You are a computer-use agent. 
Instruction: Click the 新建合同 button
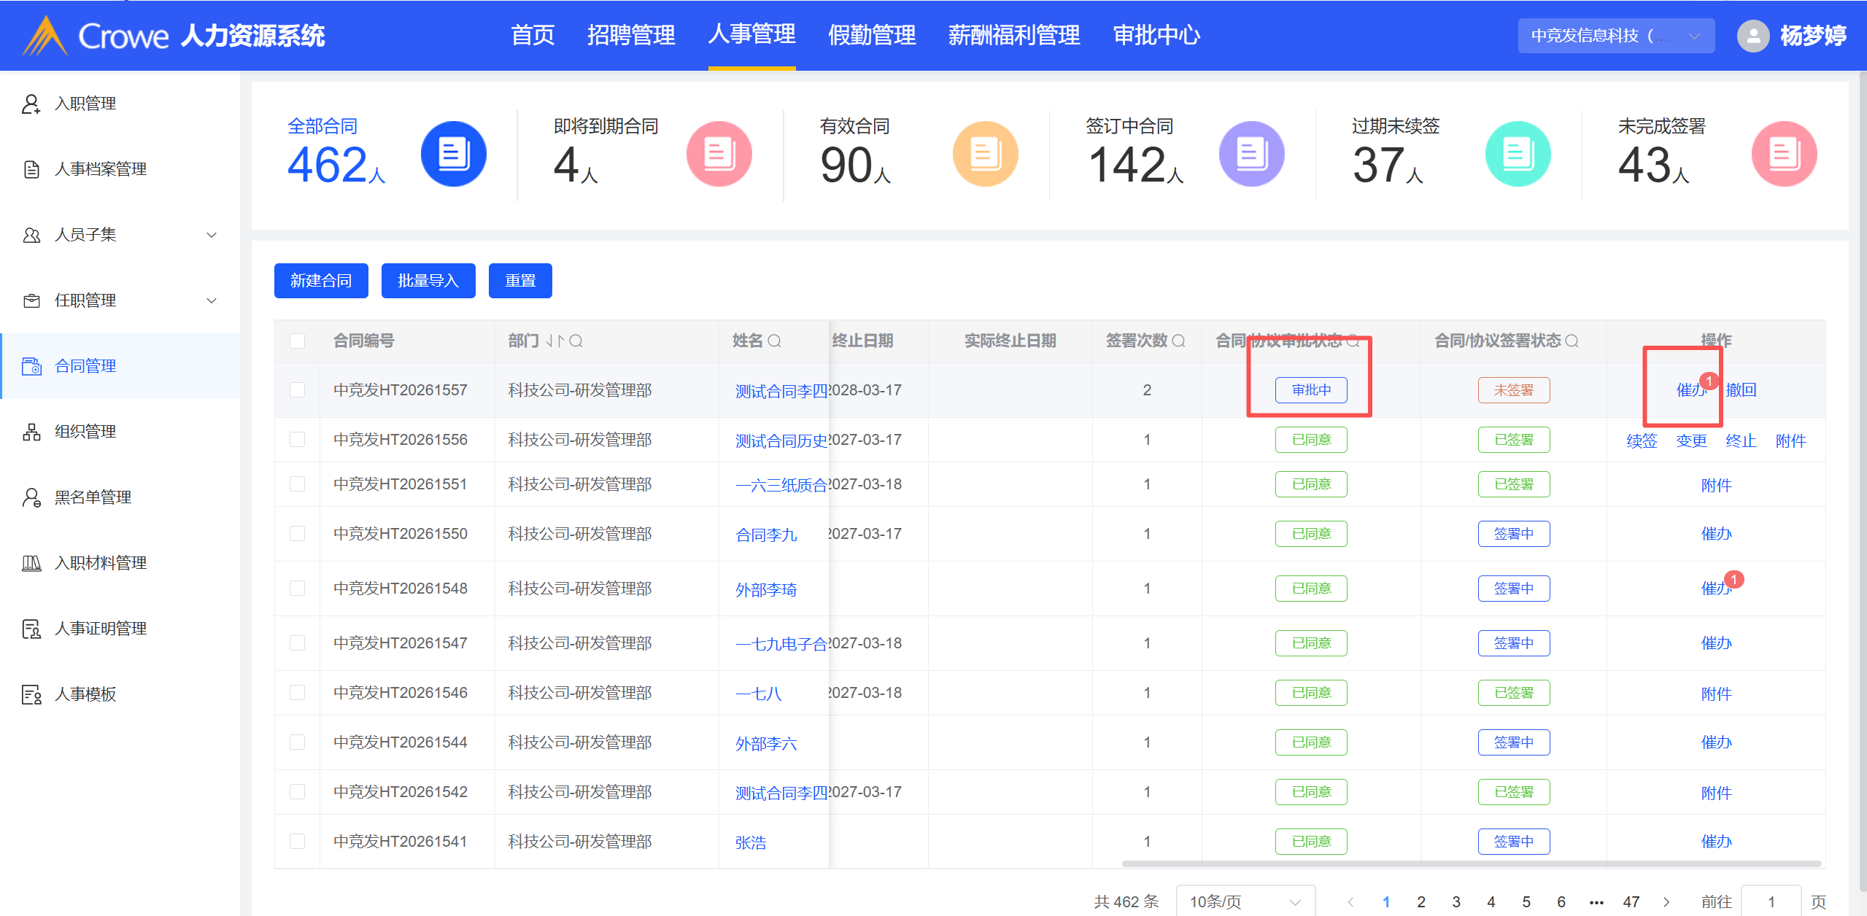(321, 281)
